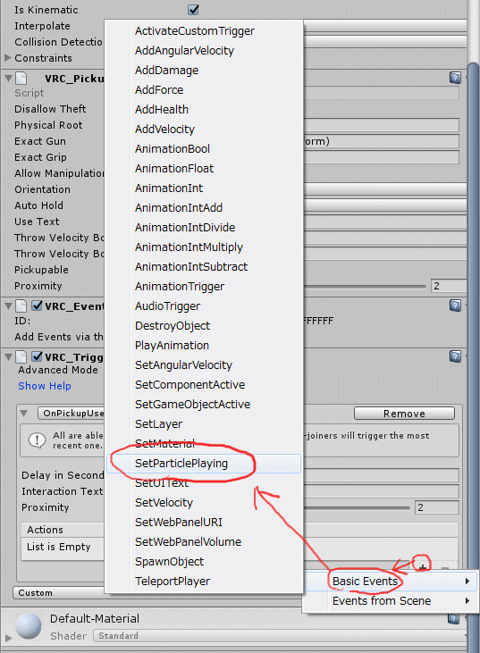480x653 pixels.
Task: Adjust the VRC_Pickup Proximity slider
Action: click(x=366, y=286)
